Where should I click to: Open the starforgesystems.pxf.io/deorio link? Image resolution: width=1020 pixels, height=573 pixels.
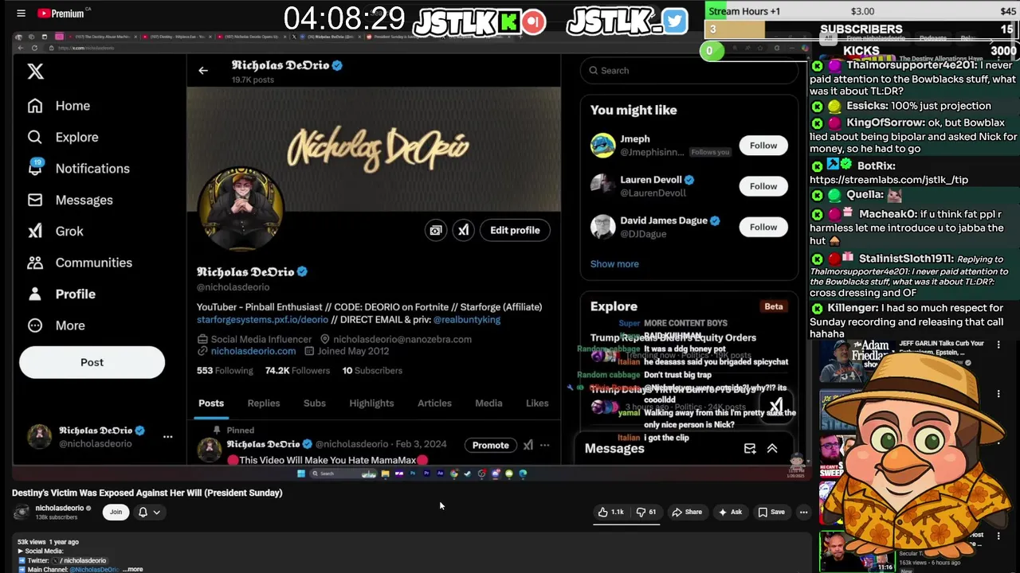click(262, 319)
